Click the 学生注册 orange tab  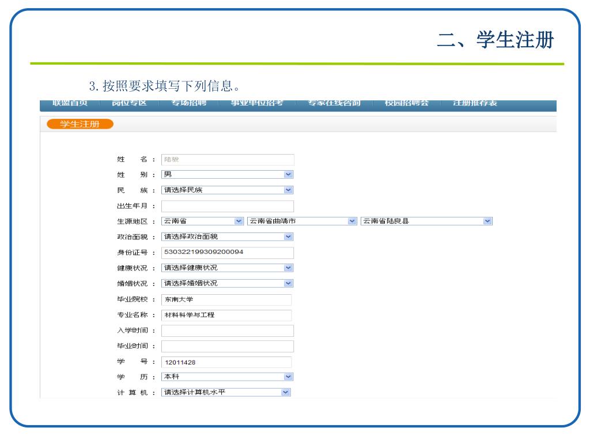point(80,124)
